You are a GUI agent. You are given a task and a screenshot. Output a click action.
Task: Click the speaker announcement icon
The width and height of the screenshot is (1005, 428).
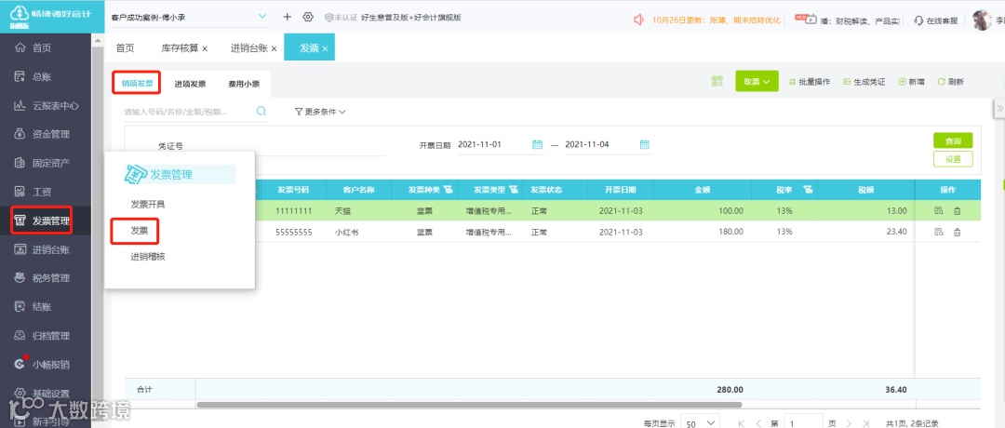[638, 20]
